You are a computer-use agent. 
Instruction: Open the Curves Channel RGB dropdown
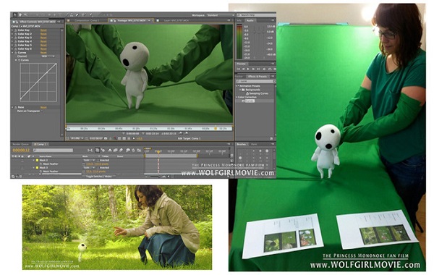[48, 56]
